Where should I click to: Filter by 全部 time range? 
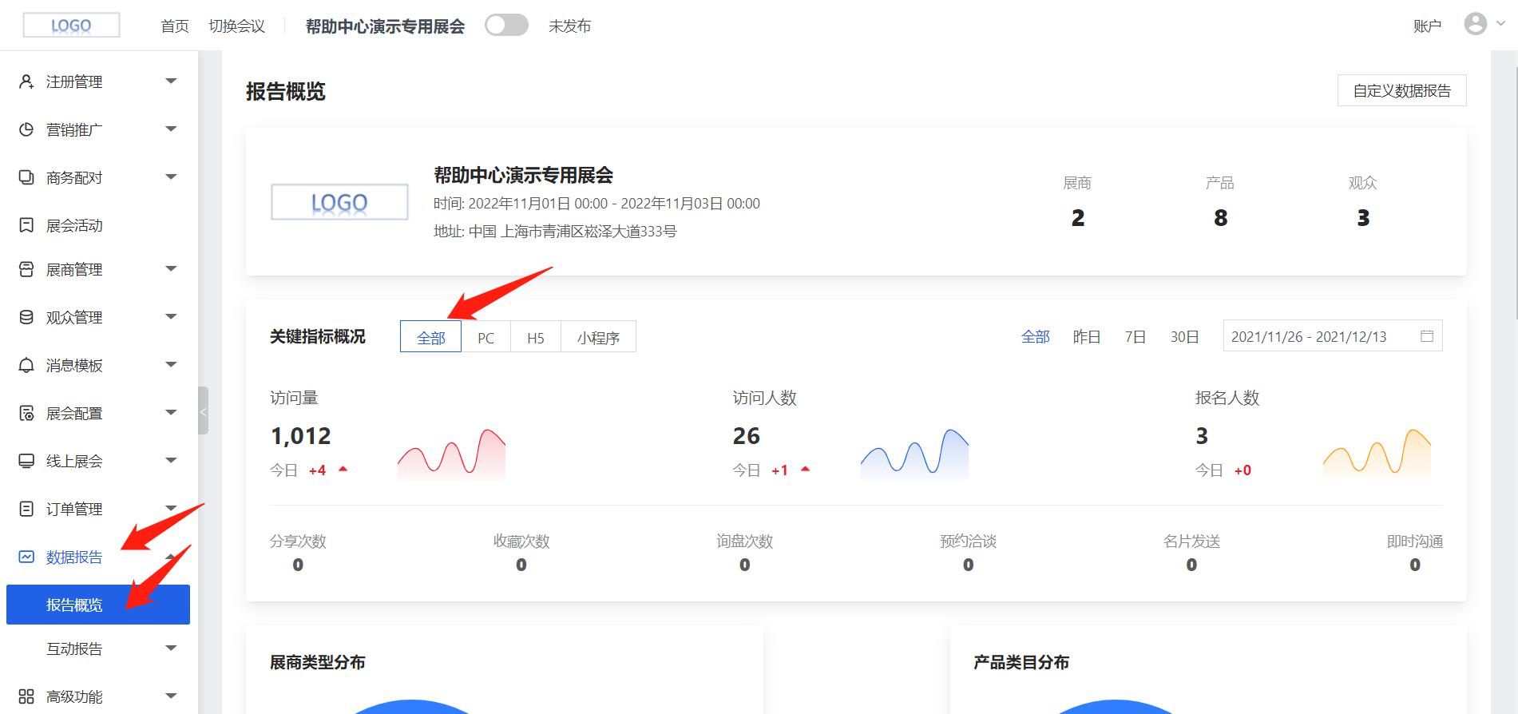(x=1035, y=337)
